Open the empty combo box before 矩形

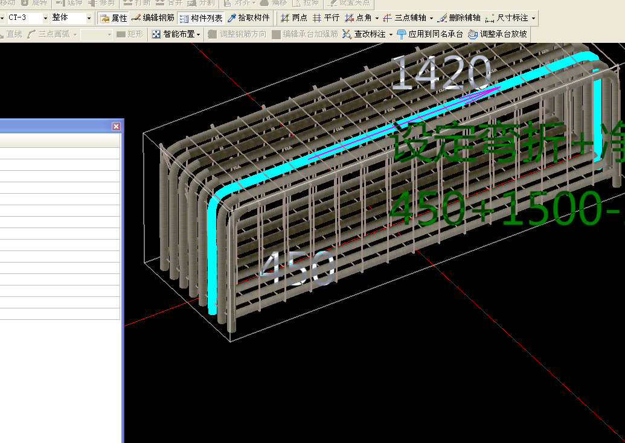pyautogui.click(x=97, y=34)
